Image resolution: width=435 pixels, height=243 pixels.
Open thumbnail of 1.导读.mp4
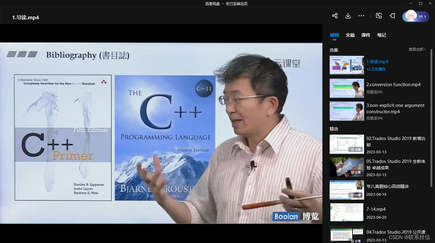(347, 65)
